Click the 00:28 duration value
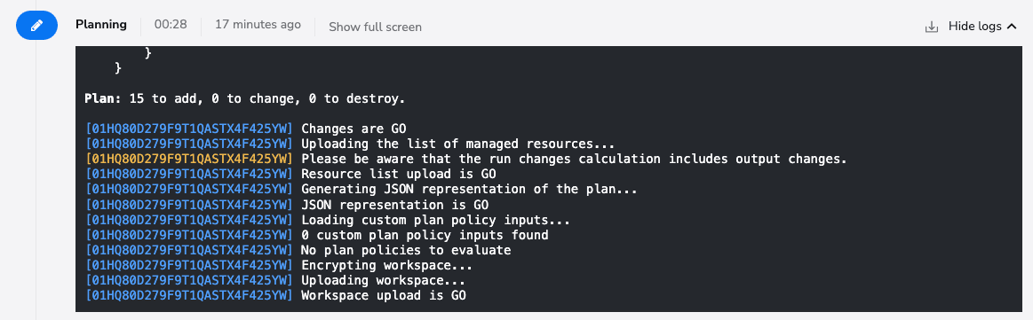1033x320 pixels. [x=171, y=25]
